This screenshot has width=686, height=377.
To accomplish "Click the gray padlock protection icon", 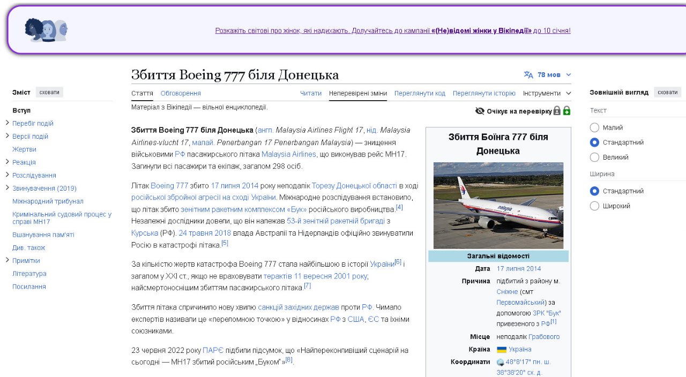I will 557,111.
